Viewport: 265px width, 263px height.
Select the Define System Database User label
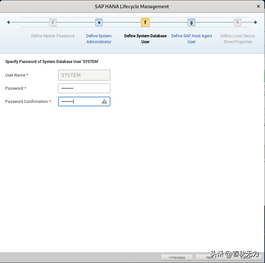pyautogui.click(x=145, y=39)
